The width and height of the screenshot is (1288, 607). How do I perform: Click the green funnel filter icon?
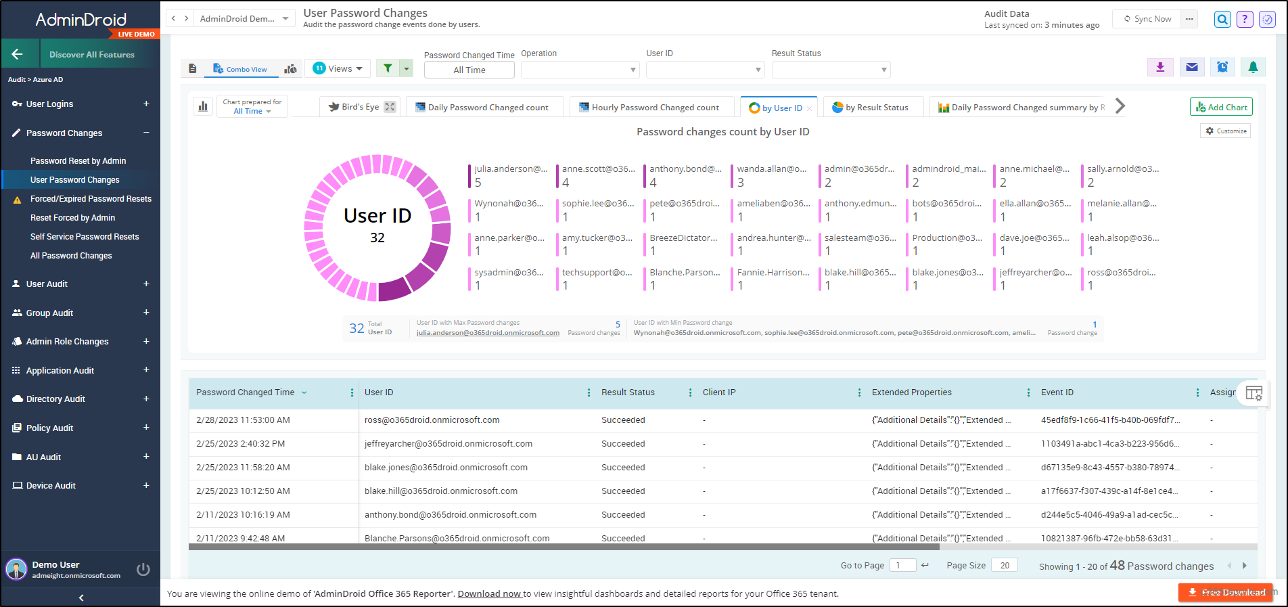[x=388, y=68]
